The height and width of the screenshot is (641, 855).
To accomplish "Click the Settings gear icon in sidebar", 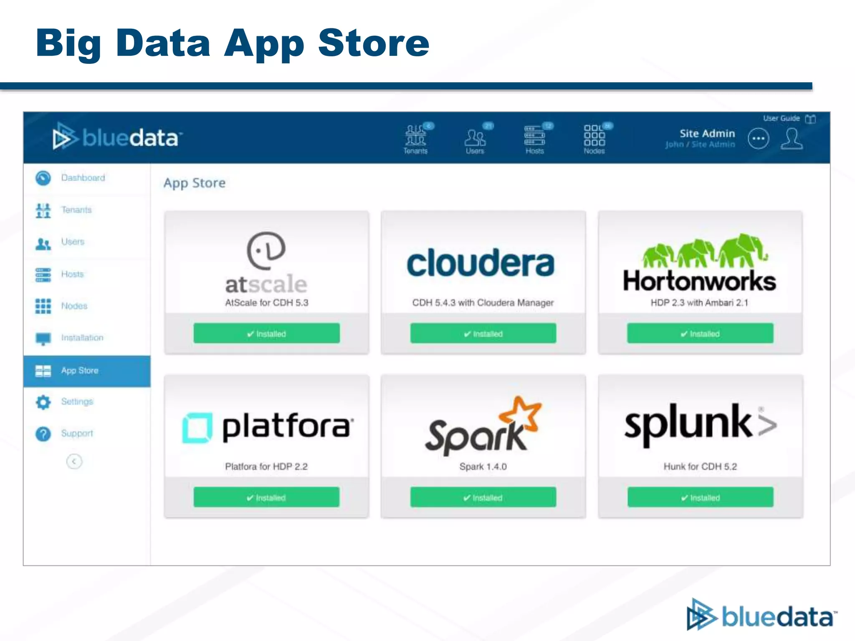I will point(43,402).
